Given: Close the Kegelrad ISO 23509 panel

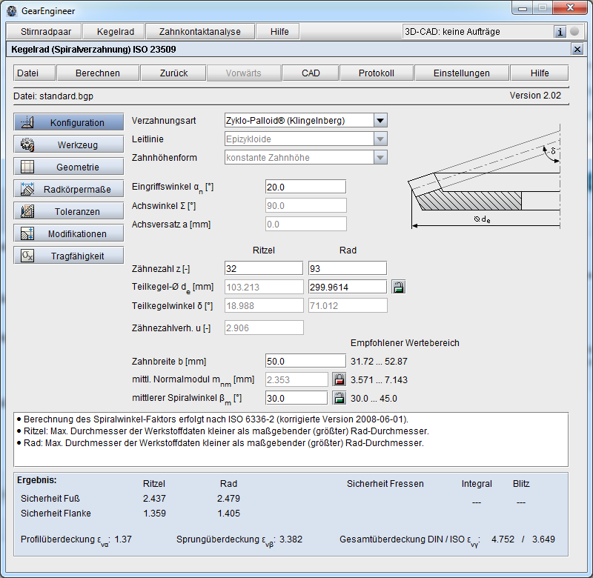Looking at the screenshot, I should pyautogui.click(x=577, y=50).
